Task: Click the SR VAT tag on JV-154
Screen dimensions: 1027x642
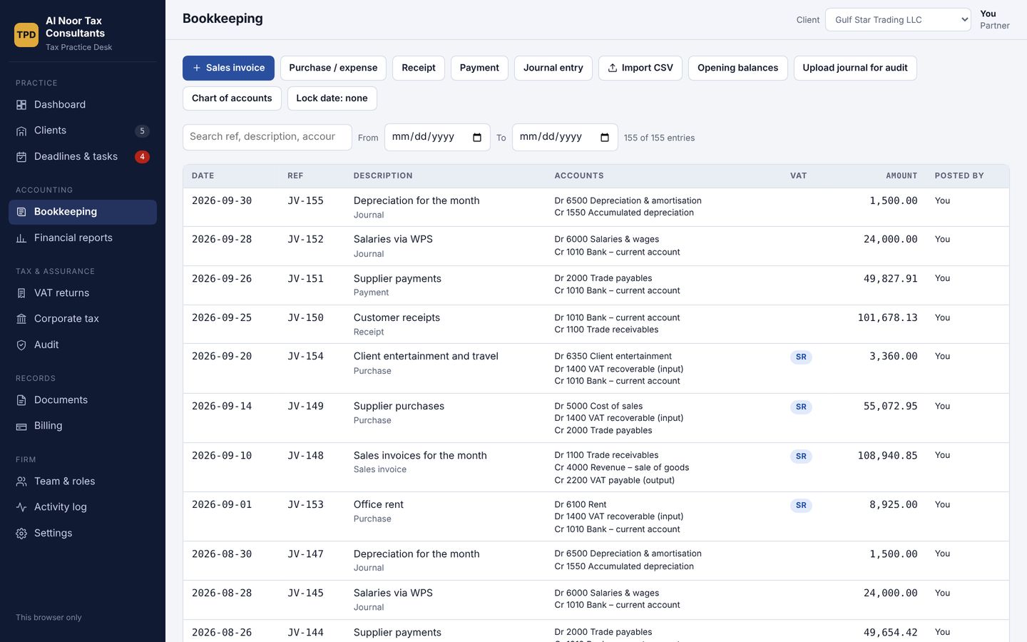Action: tap(801, 357)
